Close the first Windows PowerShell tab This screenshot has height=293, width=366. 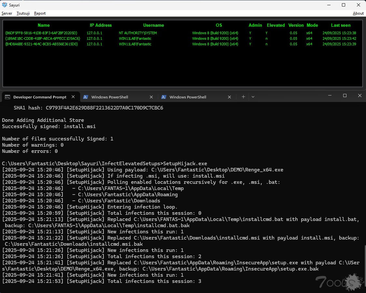pos(151,97)
